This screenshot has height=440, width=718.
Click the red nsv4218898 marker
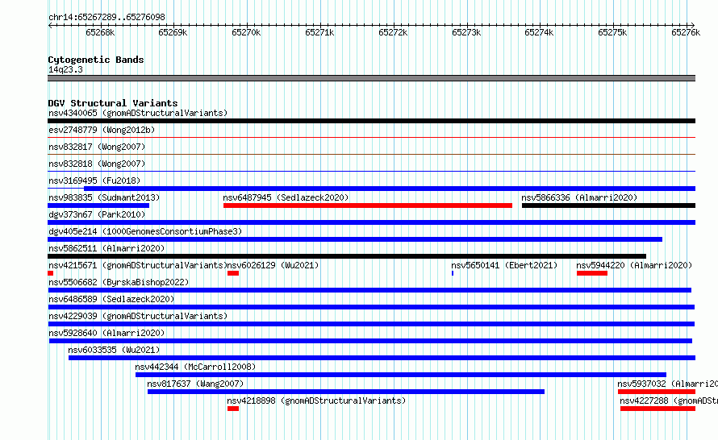point(233,409)
